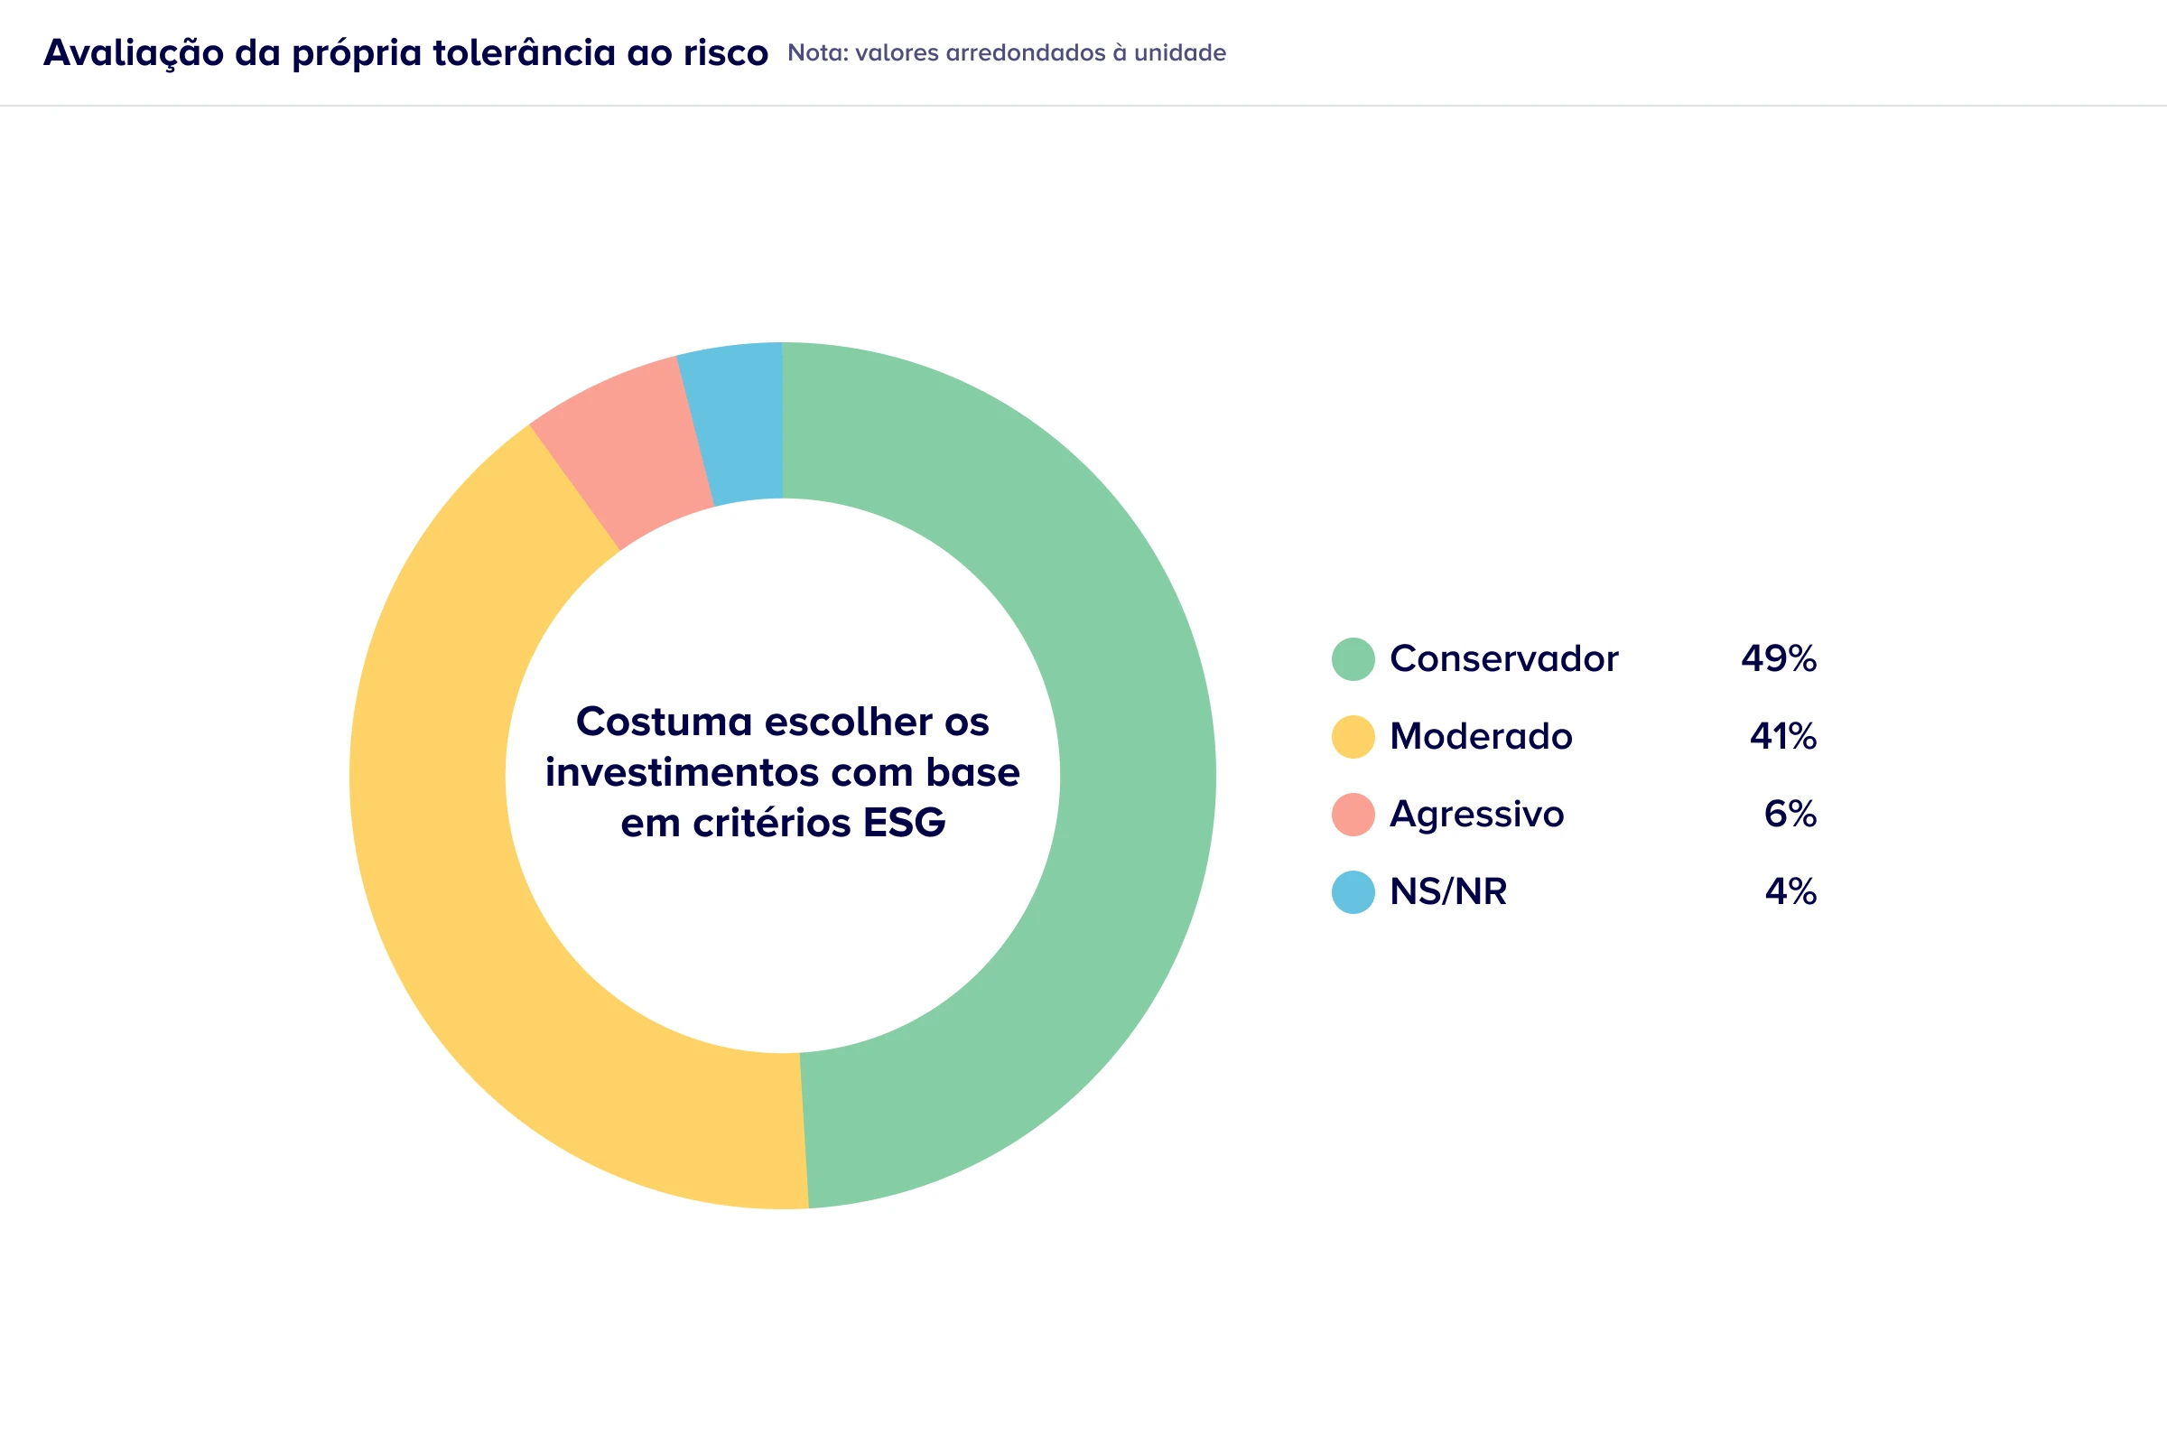Click the yellow Moderado legend dot
The height and width of the screenshot is (1445, 2167).
pyautogui.click(x=1353, y=736)
